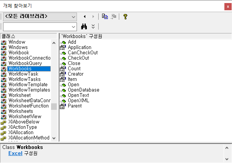Click the details pane scroll down arrow
This screenshot has width=232, height=163.
coord(227,159)
